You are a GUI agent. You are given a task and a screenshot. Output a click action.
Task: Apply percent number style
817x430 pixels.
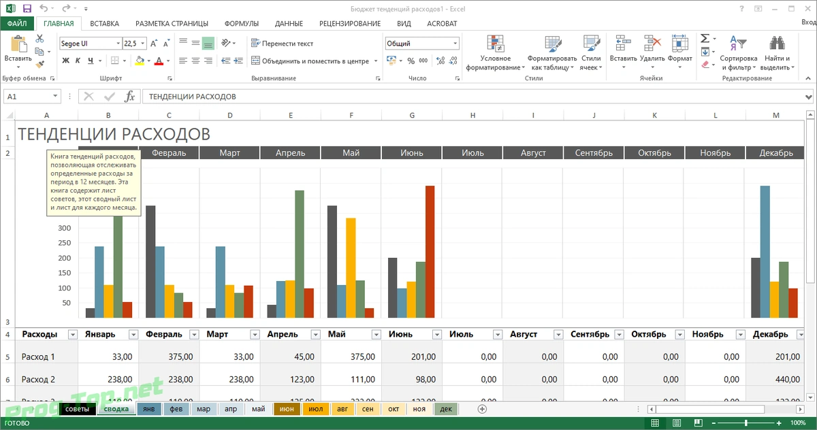pos(411,61)
